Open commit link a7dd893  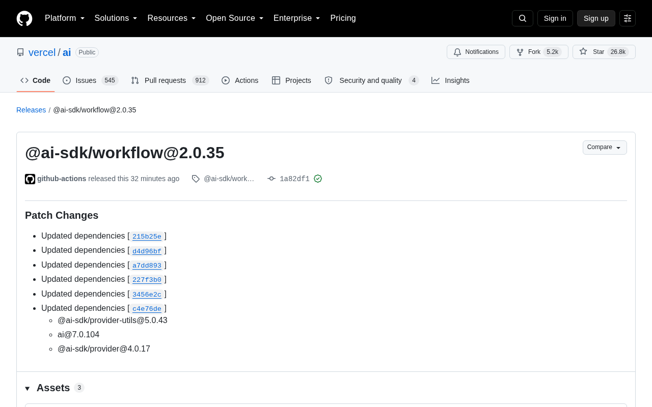147,266
